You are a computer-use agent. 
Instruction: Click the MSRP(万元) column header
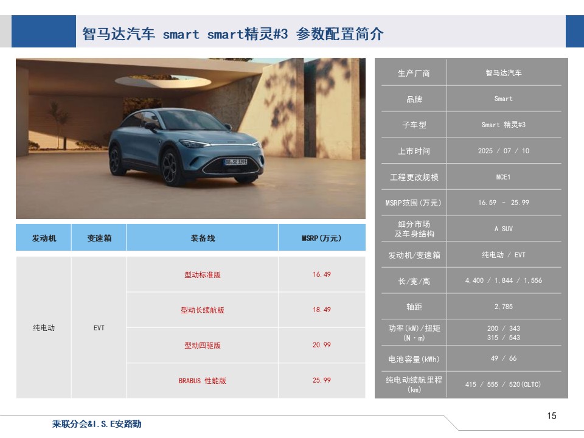(x=321, y=238)
